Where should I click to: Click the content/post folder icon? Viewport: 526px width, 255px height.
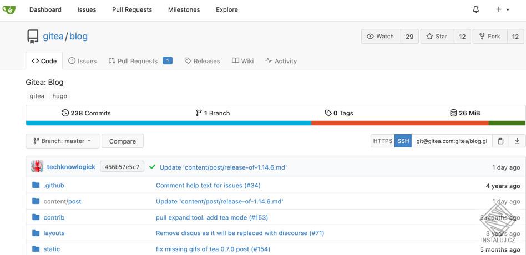point(36,201)
